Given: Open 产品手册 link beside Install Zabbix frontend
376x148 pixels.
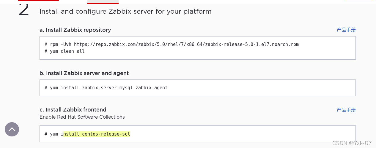Looking at the screenshot, I should point(346,110).
